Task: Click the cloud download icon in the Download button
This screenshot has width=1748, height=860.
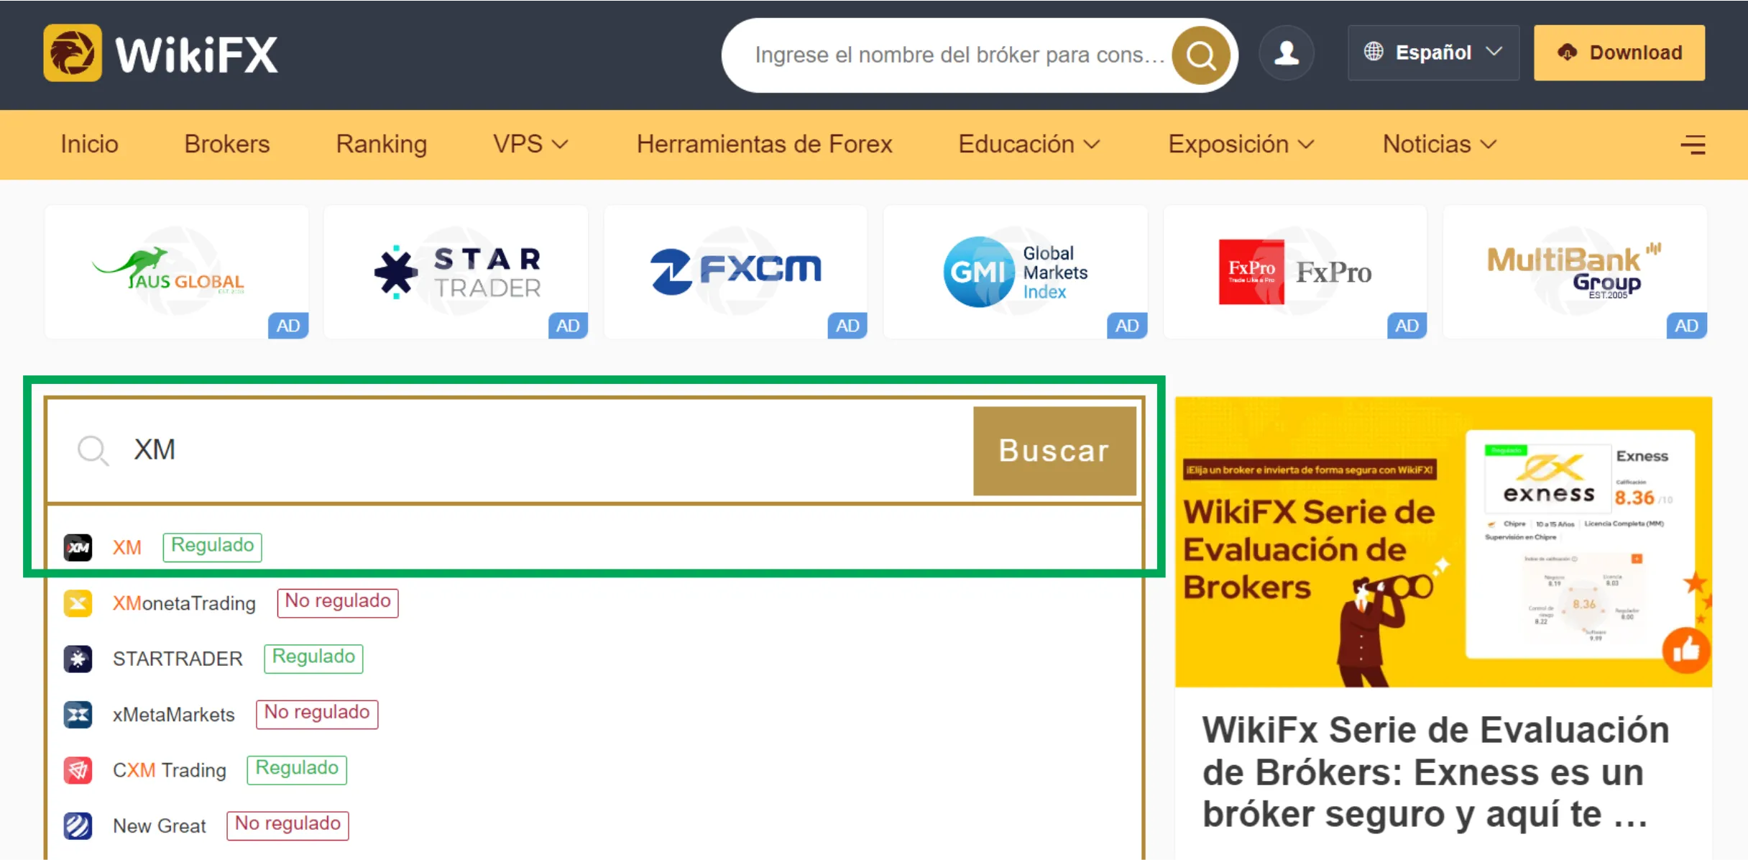Action: (1568, 52)
